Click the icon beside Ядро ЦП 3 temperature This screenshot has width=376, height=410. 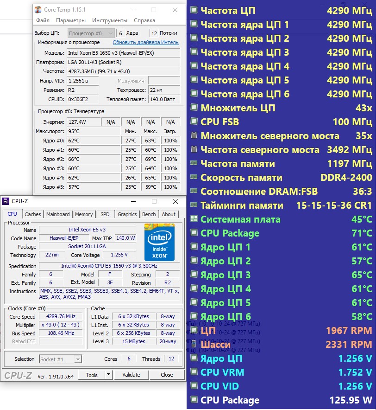[194, 274]
